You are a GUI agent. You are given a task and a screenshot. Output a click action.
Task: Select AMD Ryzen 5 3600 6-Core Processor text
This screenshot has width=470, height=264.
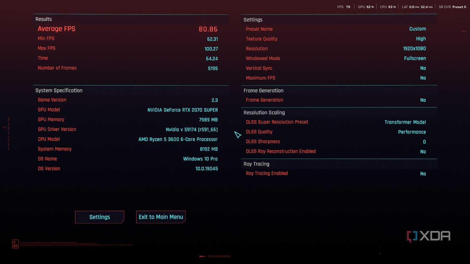click(178, 139)
